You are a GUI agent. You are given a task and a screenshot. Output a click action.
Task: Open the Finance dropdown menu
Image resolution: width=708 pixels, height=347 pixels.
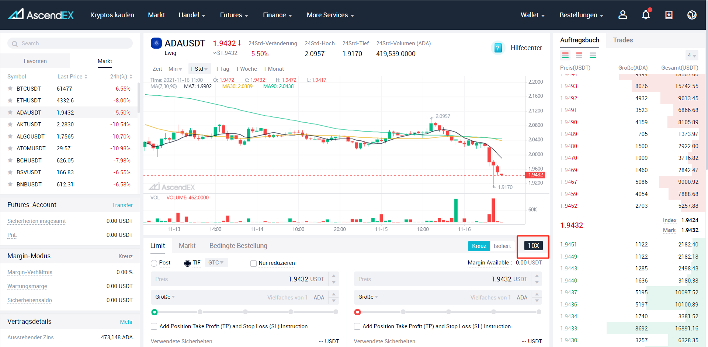point(277,15)
